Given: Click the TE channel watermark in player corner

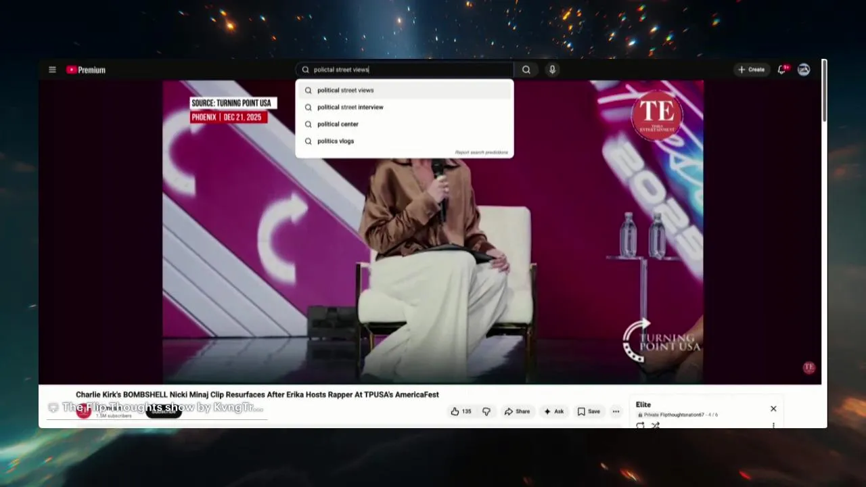Looking at the screenshot, I should (808, 367).
